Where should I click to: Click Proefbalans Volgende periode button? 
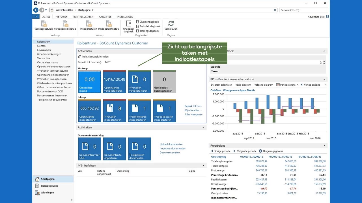[x=245, y=151]
